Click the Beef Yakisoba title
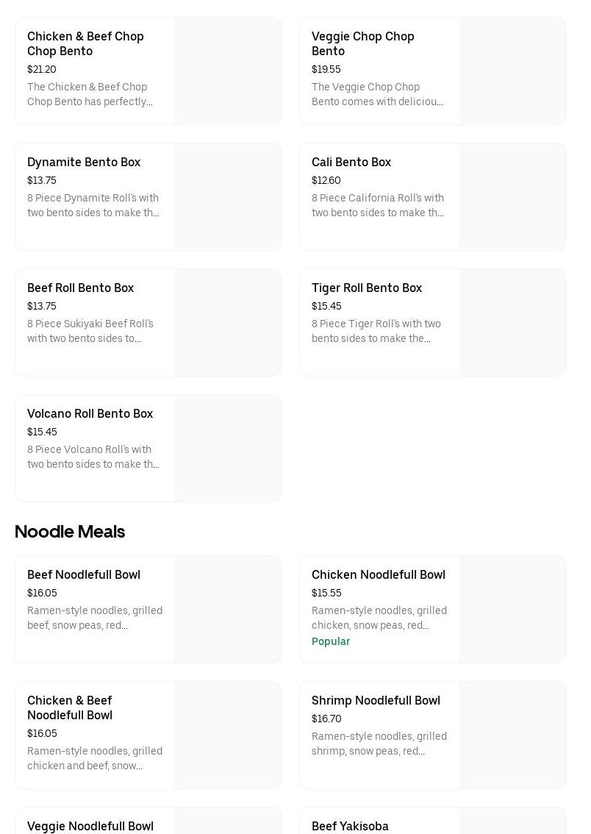Screen dimensions: 591x834 click(350, 826)
